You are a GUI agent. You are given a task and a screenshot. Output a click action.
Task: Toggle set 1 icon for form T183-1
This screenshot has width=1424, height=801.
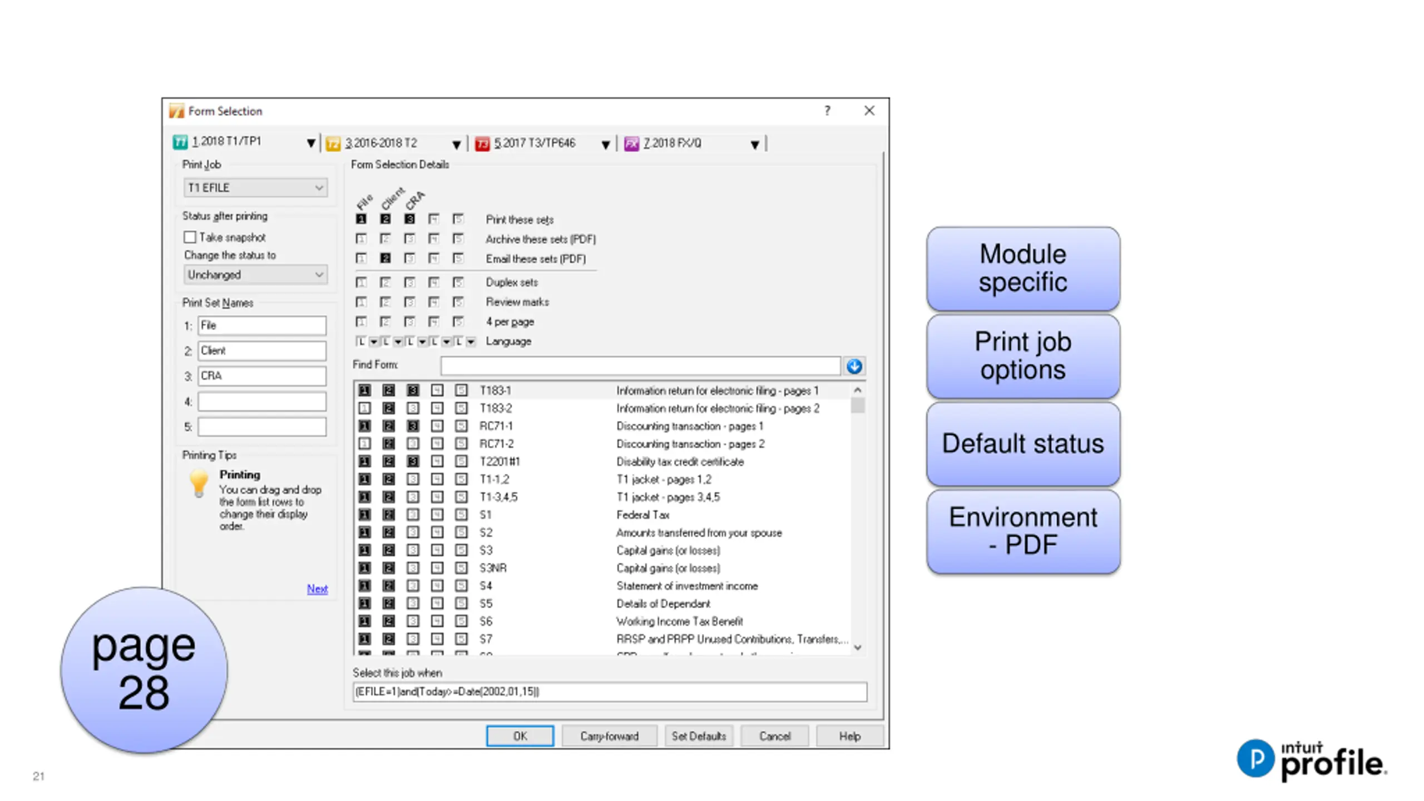click(x=364, y=390)
